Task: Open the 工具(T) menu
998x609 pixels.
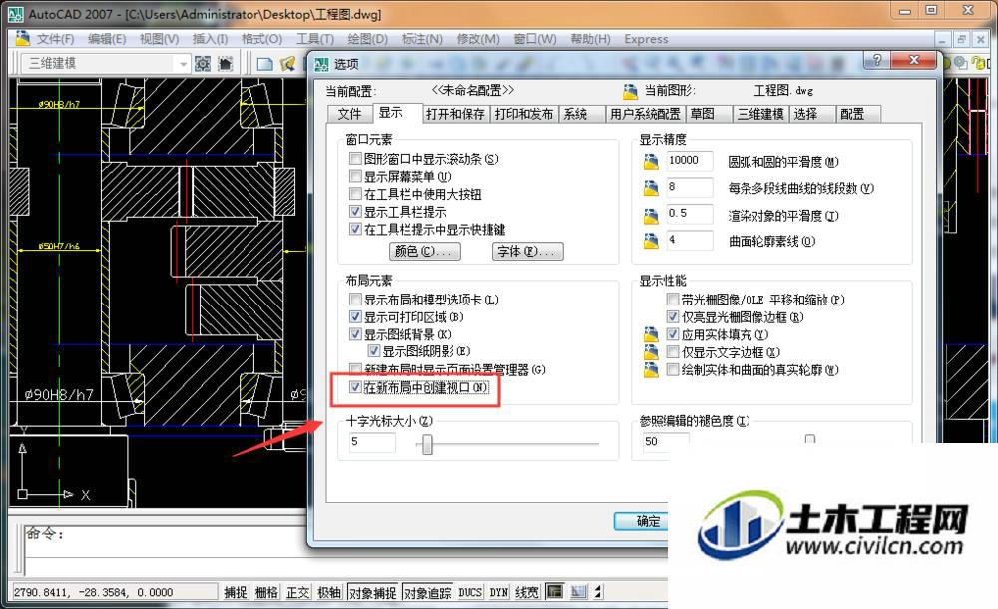Action: [x=315, y=39]
